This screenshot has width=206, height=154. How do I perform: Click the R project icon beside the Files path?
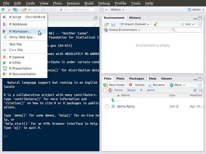pyautogui.click(x=195, y=90)
